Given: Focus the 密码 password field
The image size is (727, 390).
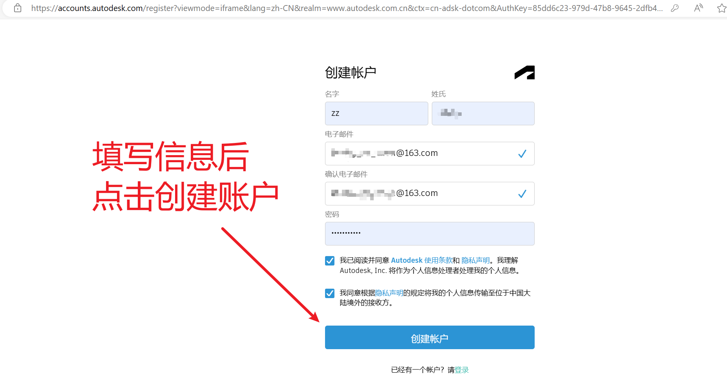Looking at the screenshot, I should [429, 234].
